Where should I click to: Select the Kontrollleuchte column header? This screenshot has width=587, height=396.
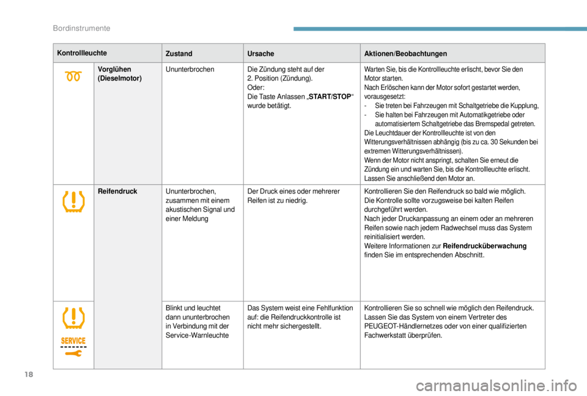[82, 53]
